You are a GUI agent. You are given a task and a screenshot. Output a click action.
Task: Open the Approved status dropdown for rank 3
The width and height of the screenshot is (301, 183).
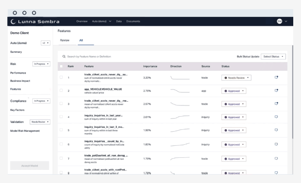tap(234, 104)
